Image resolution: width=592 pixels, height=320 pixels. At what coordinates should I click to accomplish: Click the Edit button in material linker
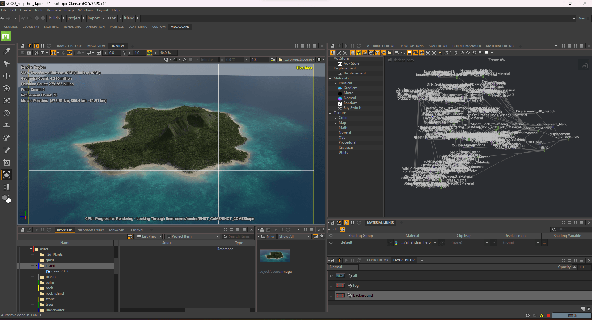pyautogui.click(x=335, y=229)
